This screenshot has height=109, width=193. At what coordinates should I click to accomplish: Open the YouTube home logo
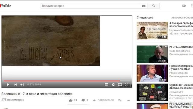5,6
